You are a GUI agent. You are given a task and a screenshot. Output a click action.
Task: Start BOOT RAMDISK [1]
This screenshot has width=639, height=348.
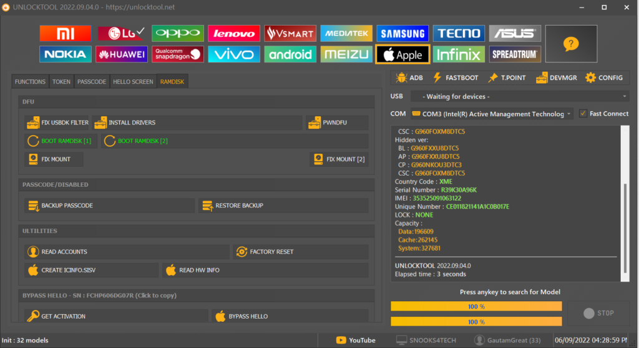tap(61, 141)
